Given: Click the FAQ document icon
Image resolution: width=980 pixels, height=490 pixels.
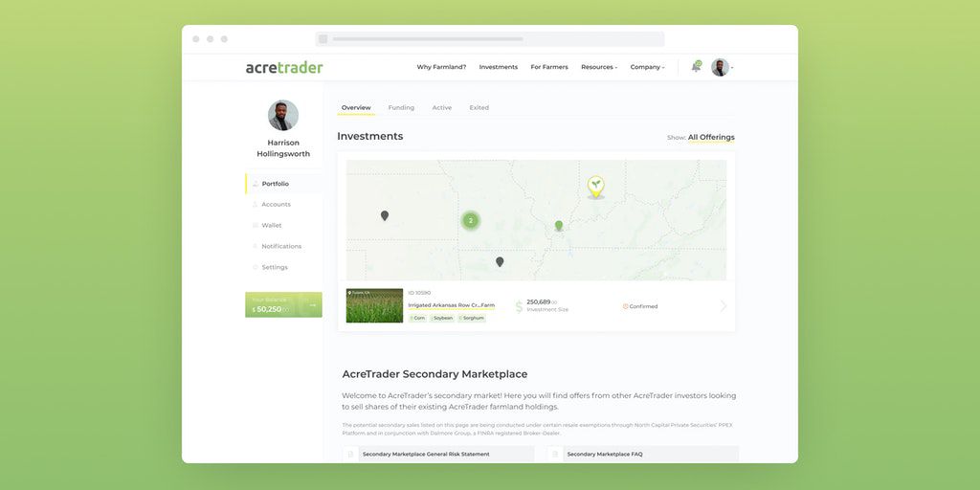Looking at the screenshot, I should pos(554,455).
